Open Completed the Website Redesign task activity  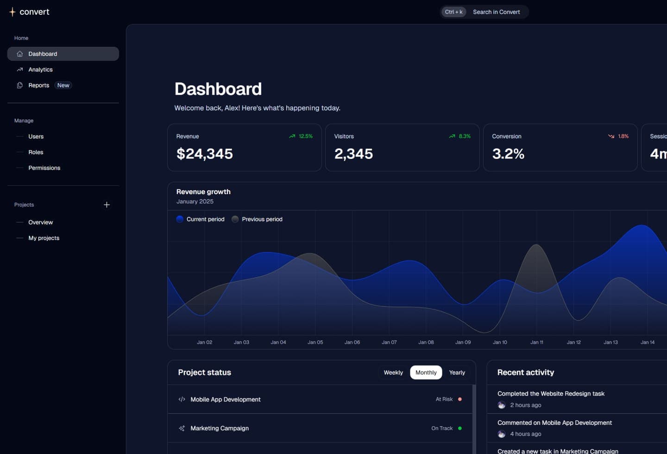click(x=551, y=394)
